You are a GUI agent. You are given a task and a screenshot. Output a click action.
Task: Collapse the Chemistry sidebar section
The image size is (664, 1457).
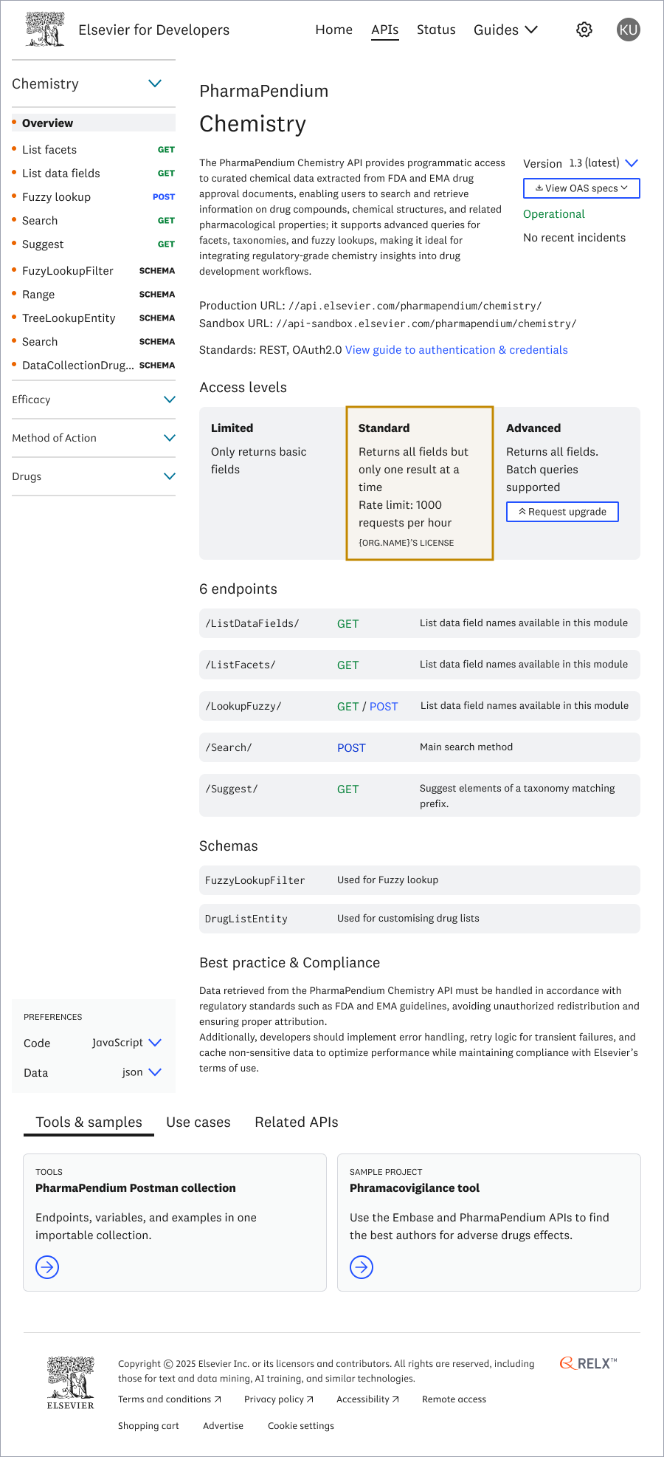coord(155,83)
